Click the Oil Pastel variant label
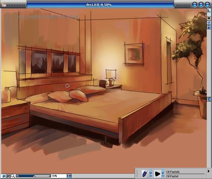Image resolution: width=212 pixels, height=179 pixels. pos(172,176)
